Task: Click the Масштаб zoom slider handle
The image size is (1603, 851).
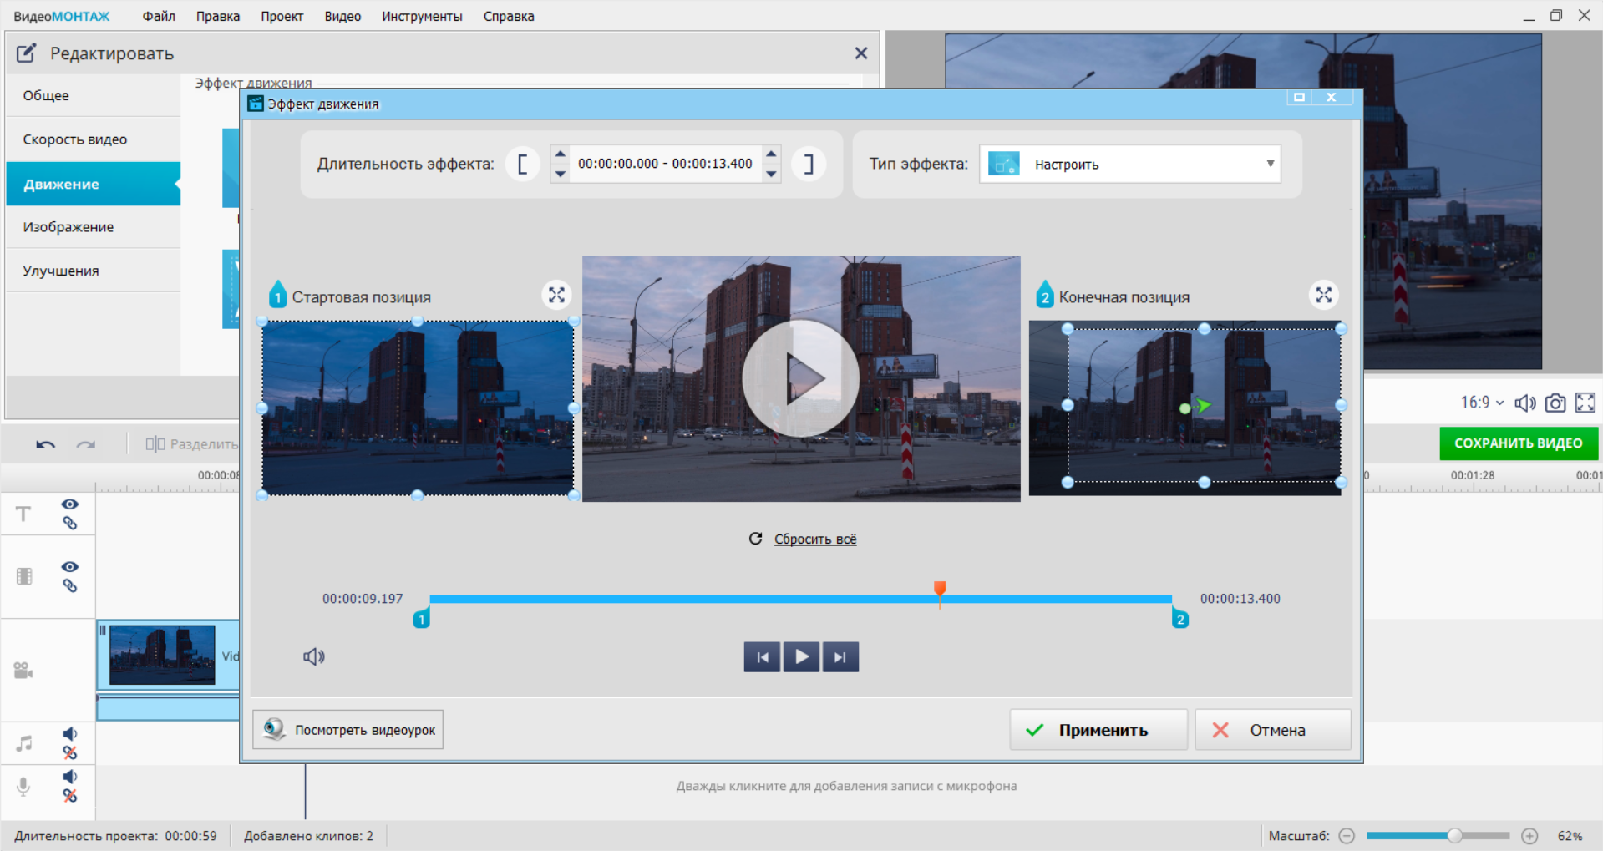Action: pos(1455,836)
